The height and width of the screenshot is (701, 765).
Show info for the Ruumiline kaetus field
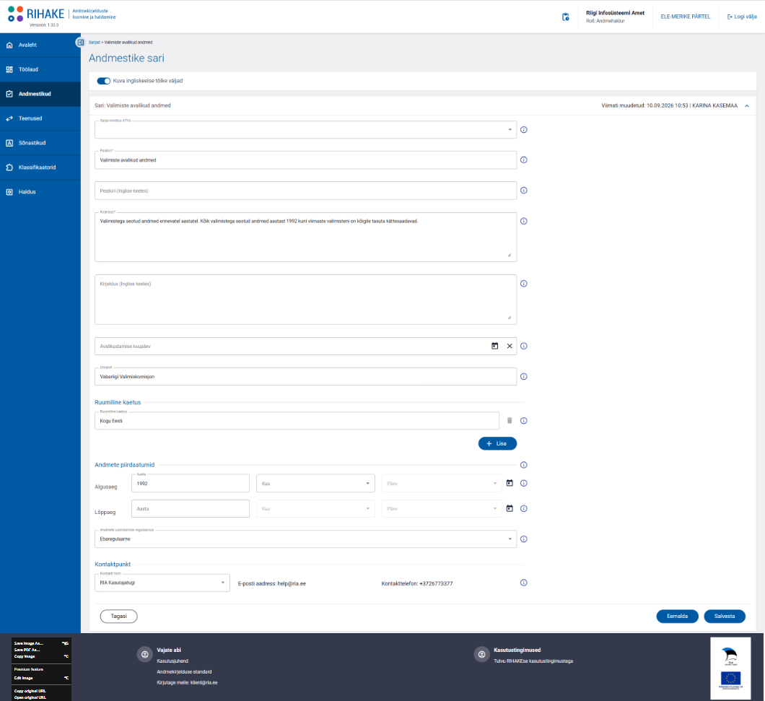coord(524,421)
